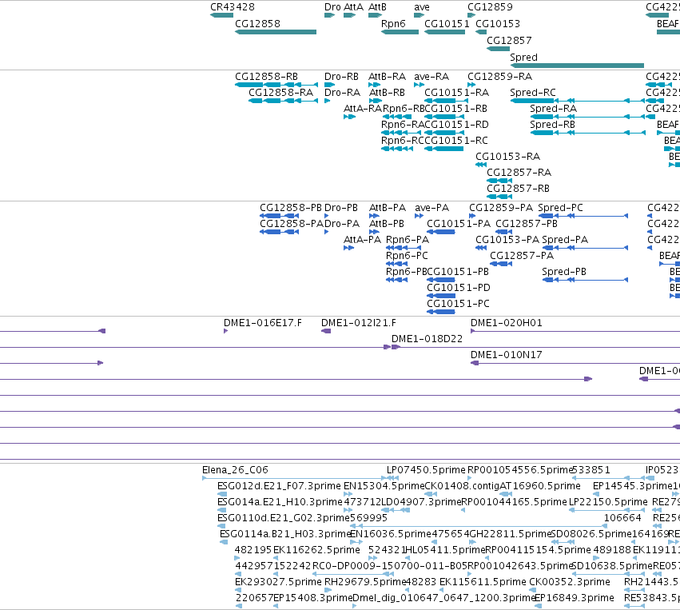Click the ave-PA protein feature
680x610 pixels.
point(419,216)
